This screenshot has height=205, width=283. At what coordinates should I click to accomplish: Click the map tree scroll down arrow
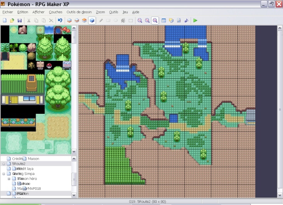click(74, 195)
